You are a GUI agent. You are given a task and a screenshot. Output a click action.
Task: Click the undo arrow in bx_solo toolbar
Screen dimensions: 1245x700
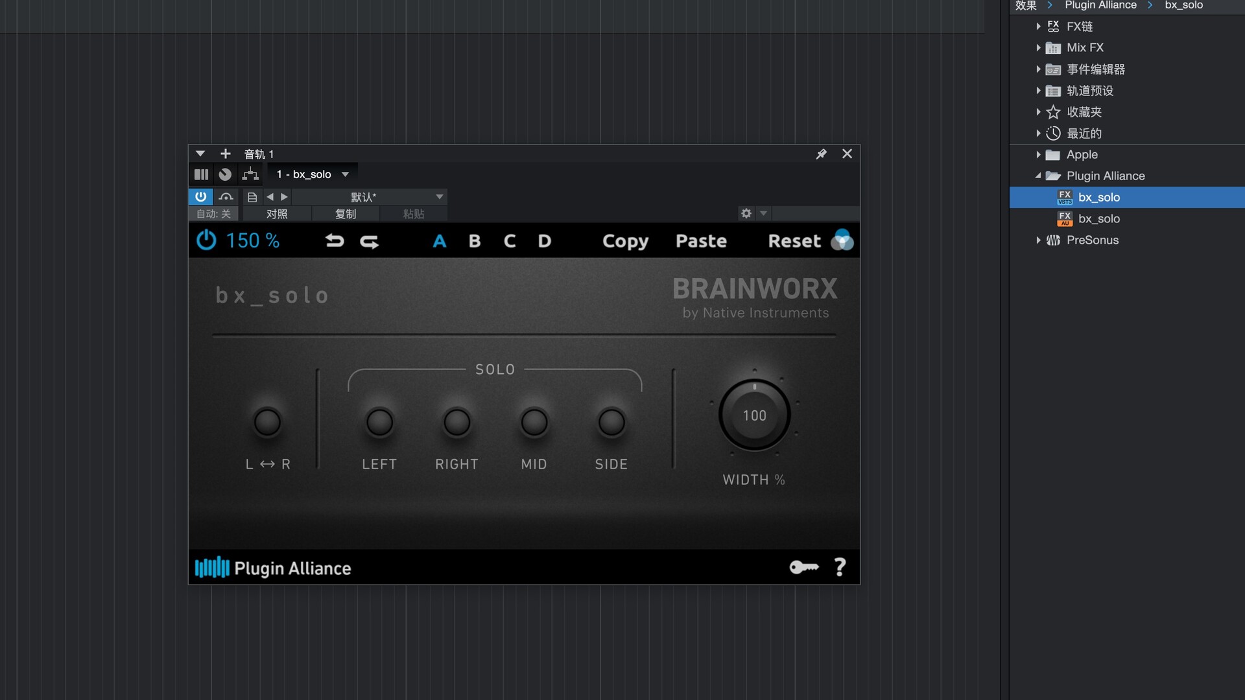click(335, 241)
